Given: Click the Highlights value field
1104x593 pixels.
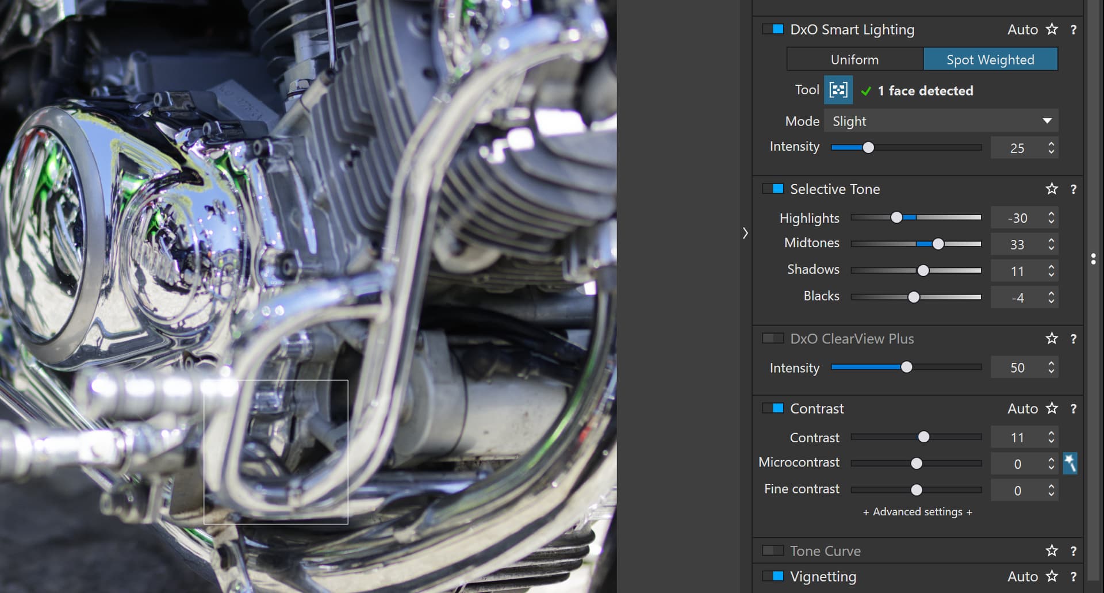Looking at the screenshot, I should pos(1017,219).
